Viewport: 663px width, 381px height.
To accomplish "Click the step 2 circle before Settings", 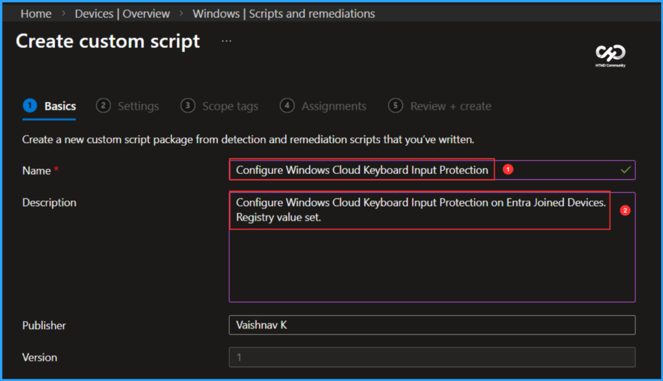I will (x=102, y=105).
